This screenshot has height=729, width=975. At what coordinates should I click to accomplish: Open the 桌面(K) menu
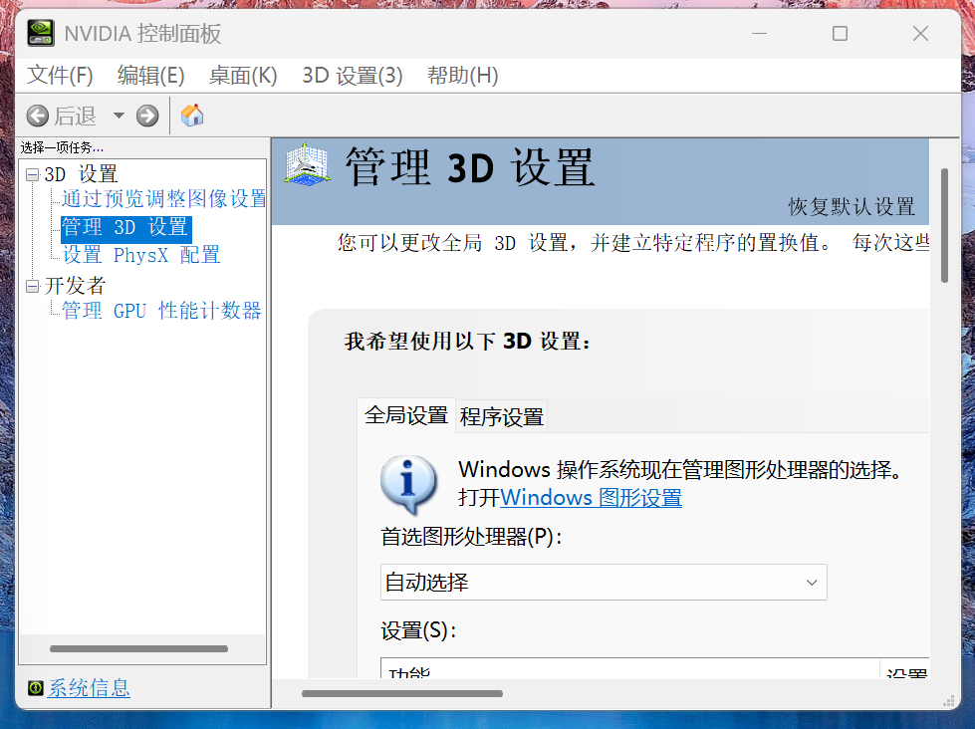point(243,76)
